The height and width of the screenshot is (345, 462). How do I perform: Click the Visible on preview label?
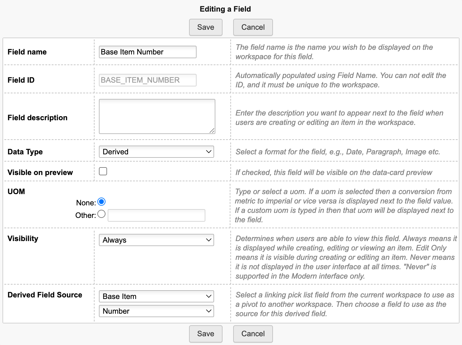(x=40, y=172)
